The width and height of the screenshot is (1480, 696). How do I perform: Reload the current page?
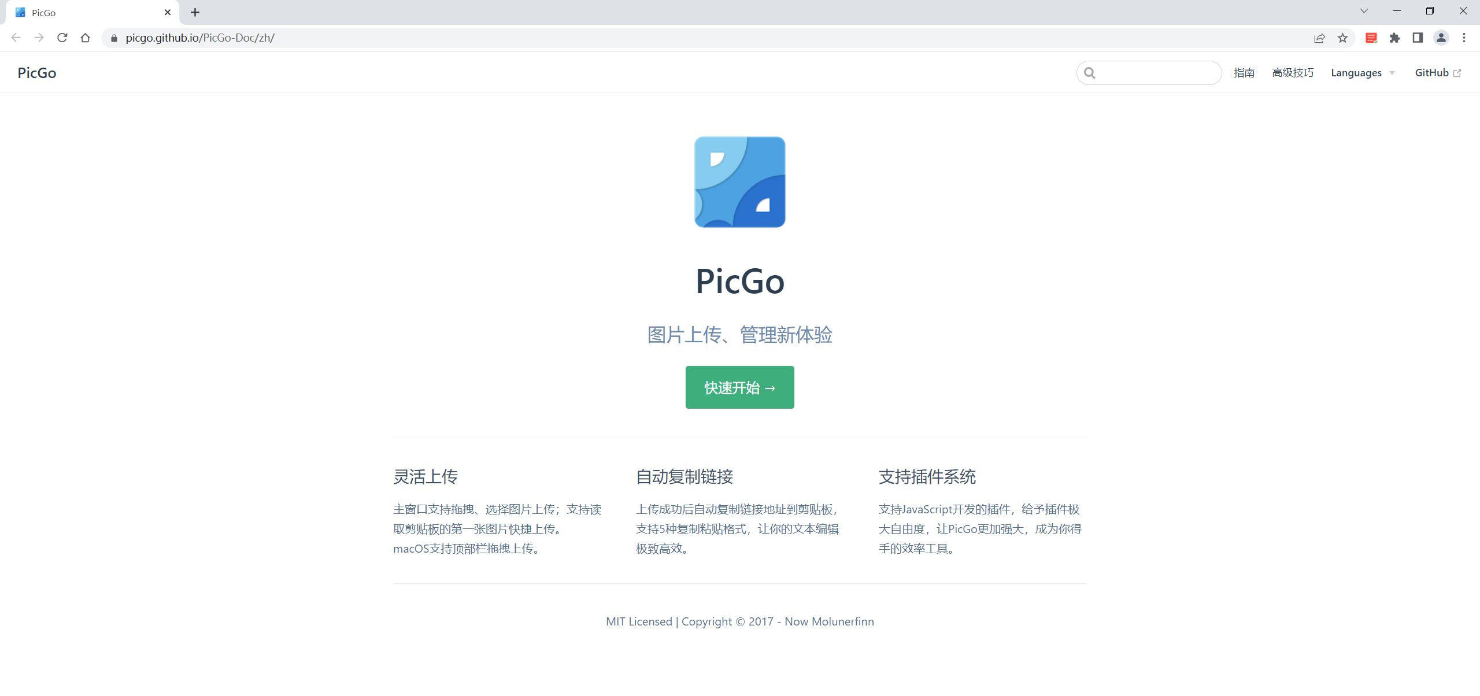(62, 38)
